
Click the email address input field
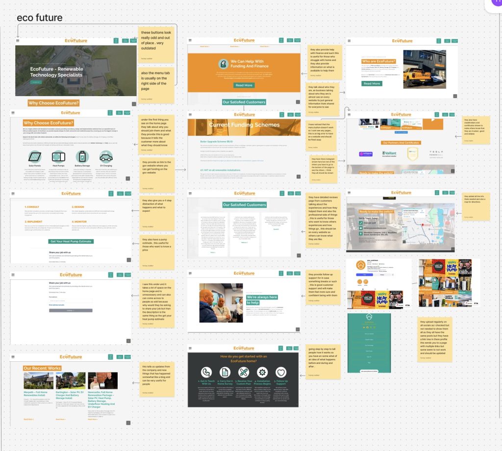click(x=71, y=301)
